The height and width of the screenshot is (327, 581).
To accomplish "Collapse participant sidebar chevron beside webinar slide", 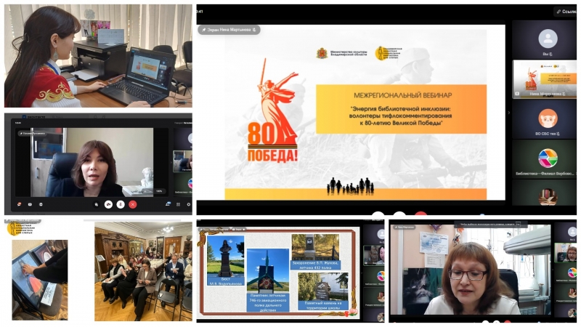I will pyautogui.click(x=508, y=113).
